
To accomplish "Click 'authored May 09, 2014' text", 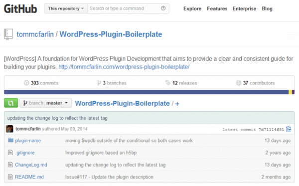I will point(65,129).
